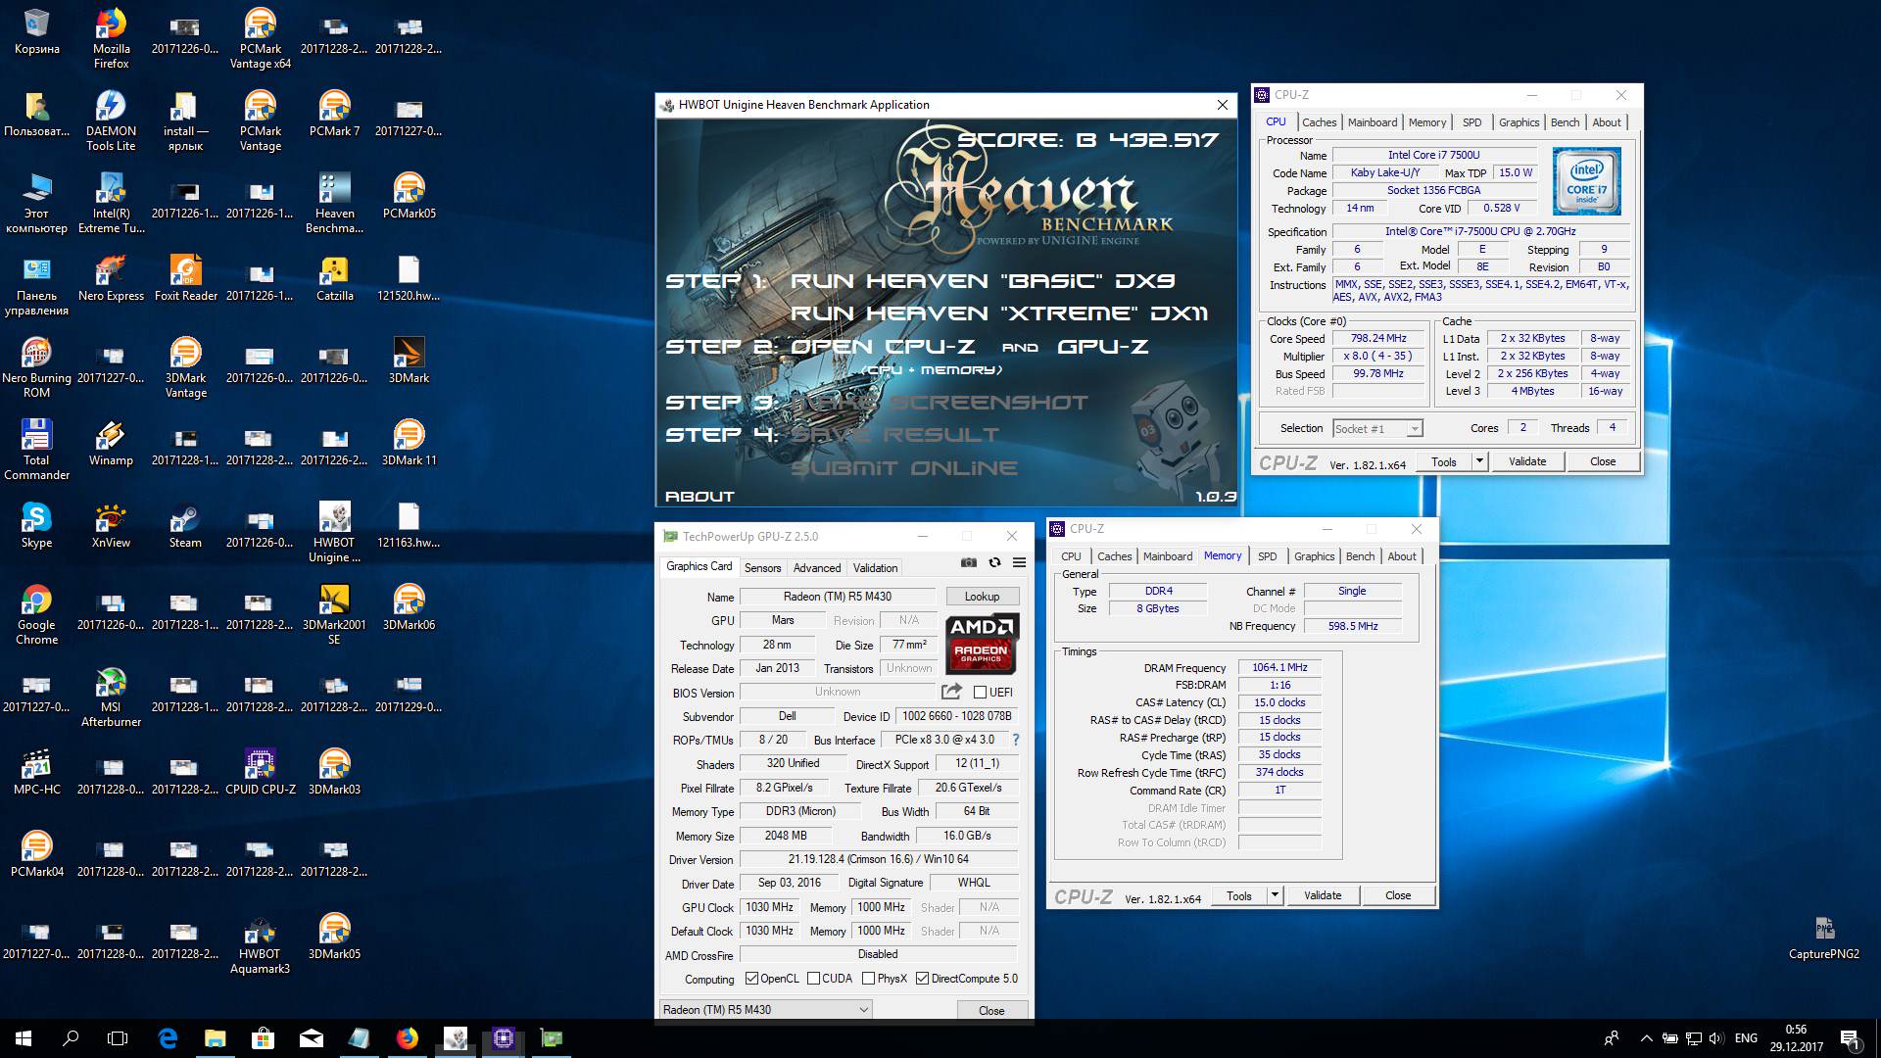Click Close button in CPU-Z Memory window

[1398, 895]
